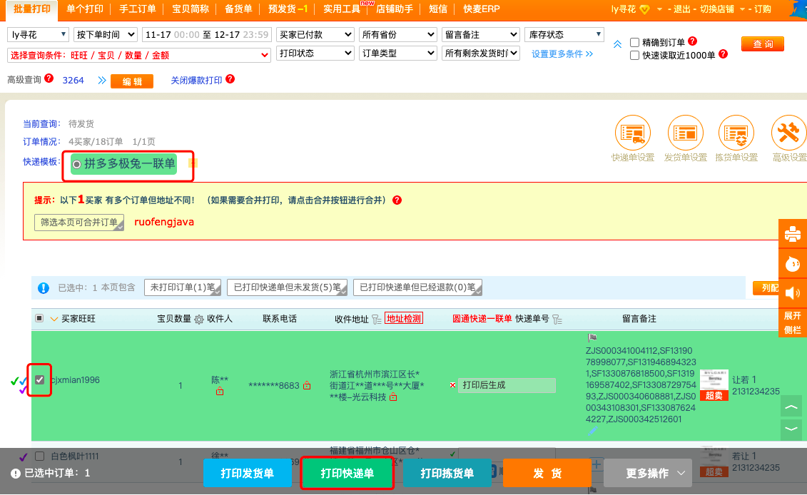The height and width of the screenshot is (495, 807).
Task: Click the orange 编辑 button
Action: tap(132, 81)
